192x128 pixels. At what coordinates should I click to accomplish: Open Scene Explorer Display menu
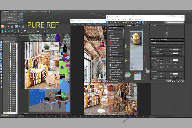pos(9,36)
